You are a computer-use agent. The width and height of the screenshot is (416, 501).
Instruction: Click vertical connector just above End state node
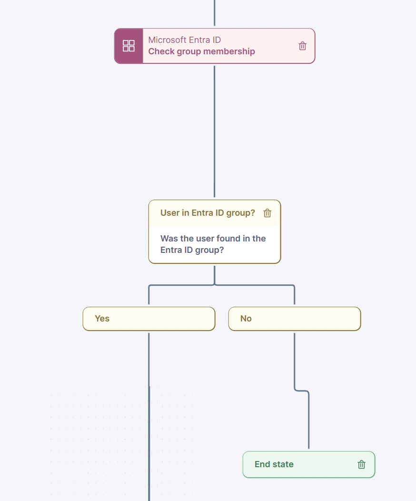[308, 429]
